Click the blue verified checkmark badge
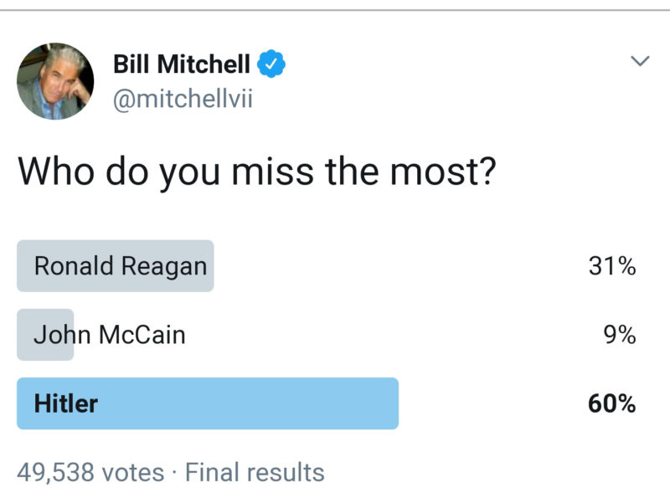 click(272, 62)
